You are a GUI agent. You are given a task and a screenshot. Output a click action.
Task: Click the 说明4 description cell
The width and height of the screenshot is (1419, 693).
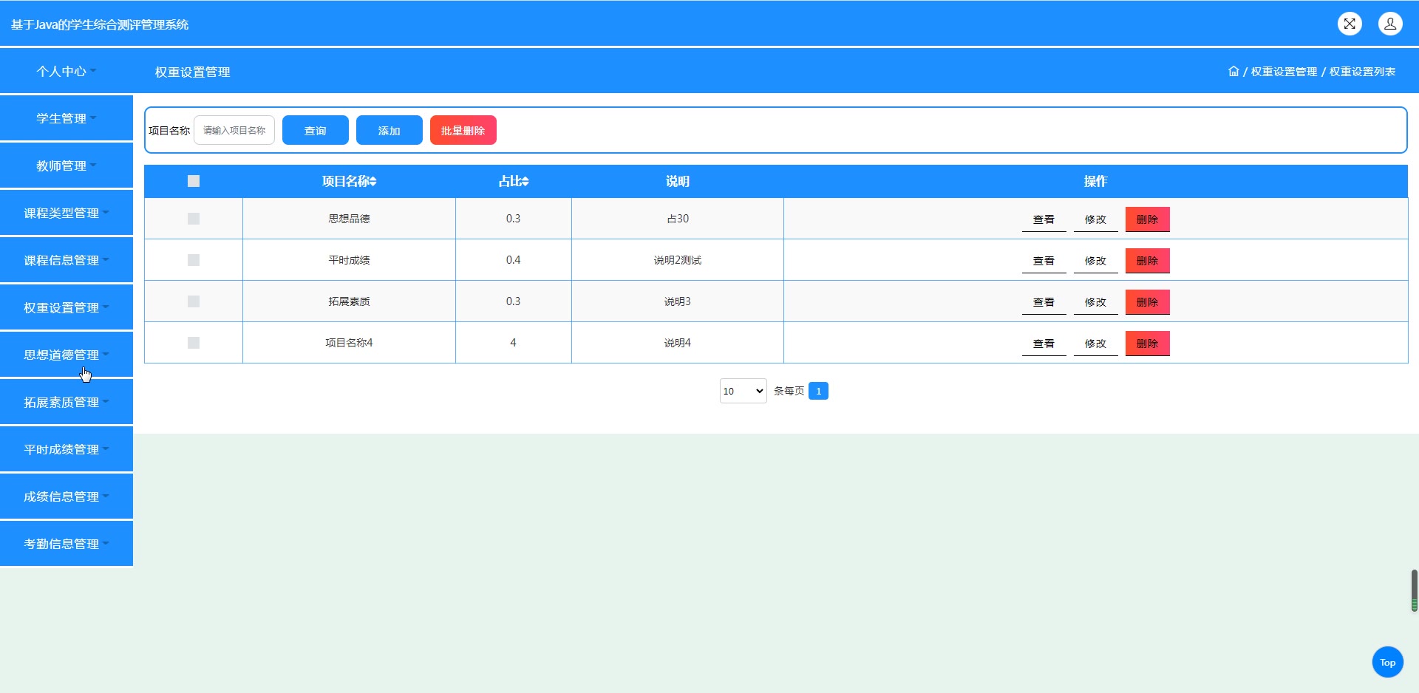point(677,343)
